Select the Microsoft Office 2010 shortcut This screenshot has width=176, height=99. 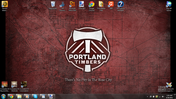(x=72, y=6)
